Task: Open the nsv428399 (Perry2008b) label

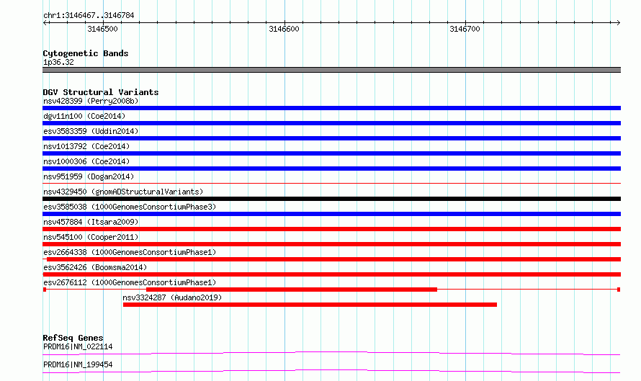Action: (x=91, y=101)
